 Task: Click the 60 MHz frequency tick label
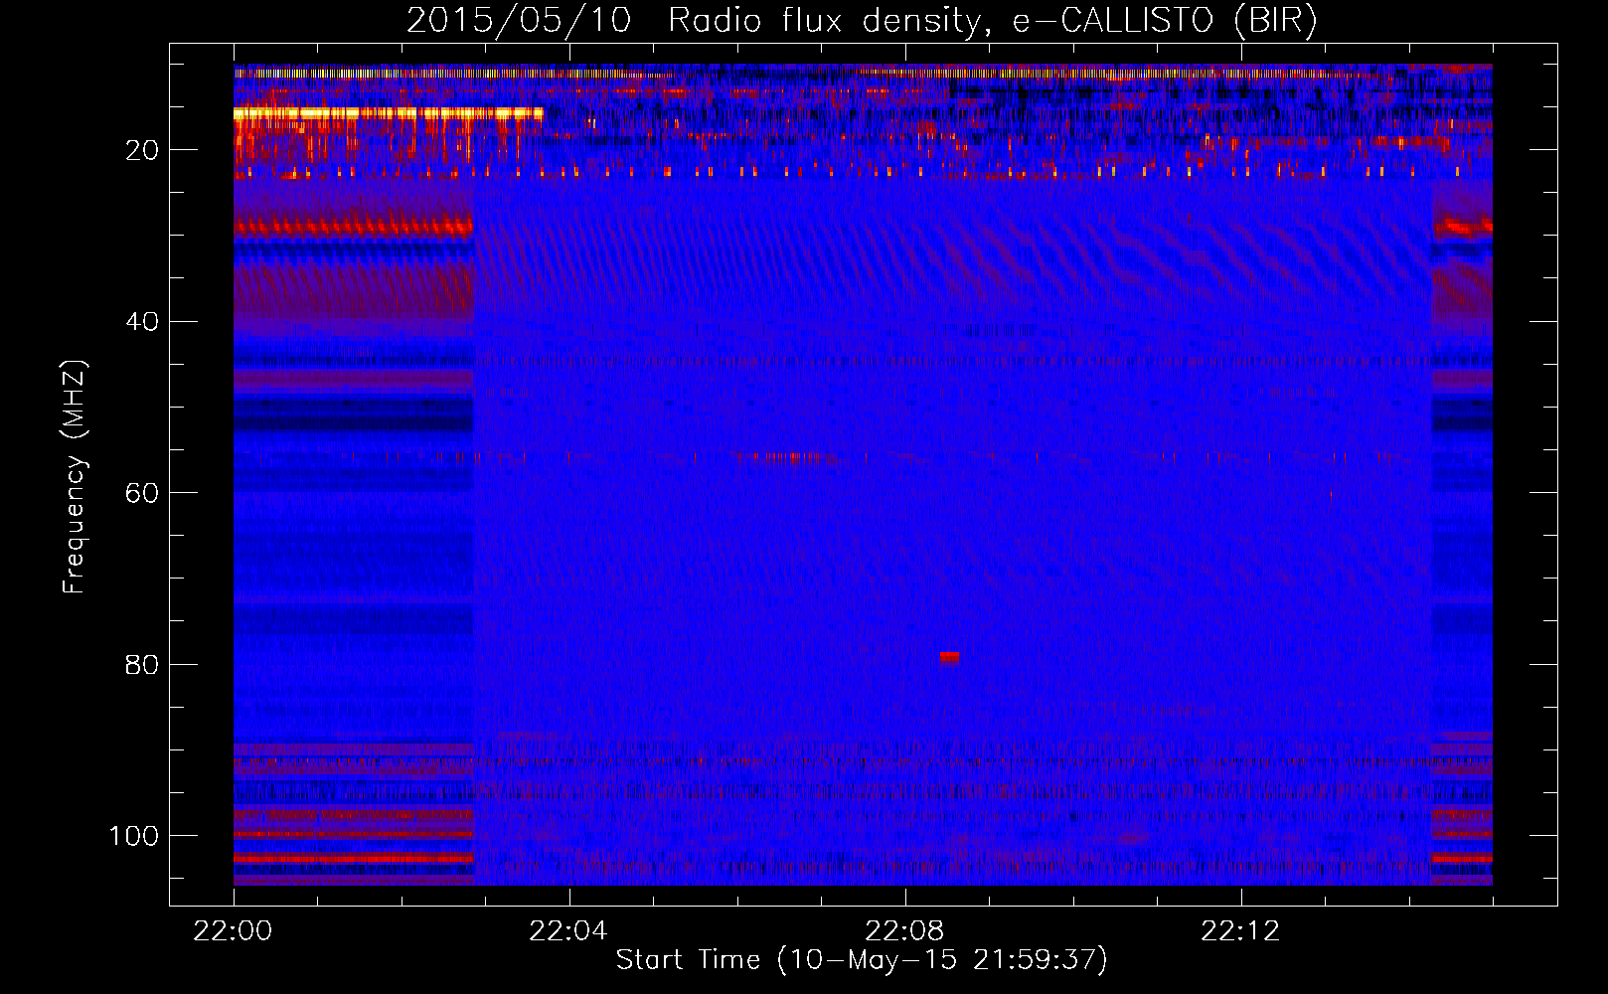pyautogui.click(x=142, y=493)
